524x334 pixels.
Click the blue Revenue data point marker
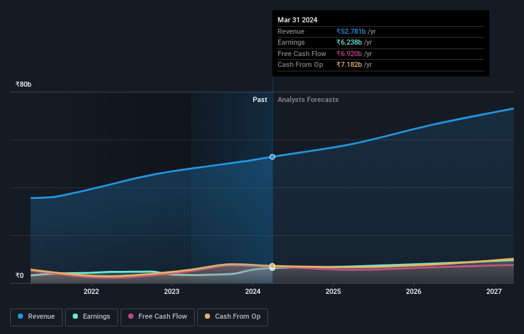(273, 157)
